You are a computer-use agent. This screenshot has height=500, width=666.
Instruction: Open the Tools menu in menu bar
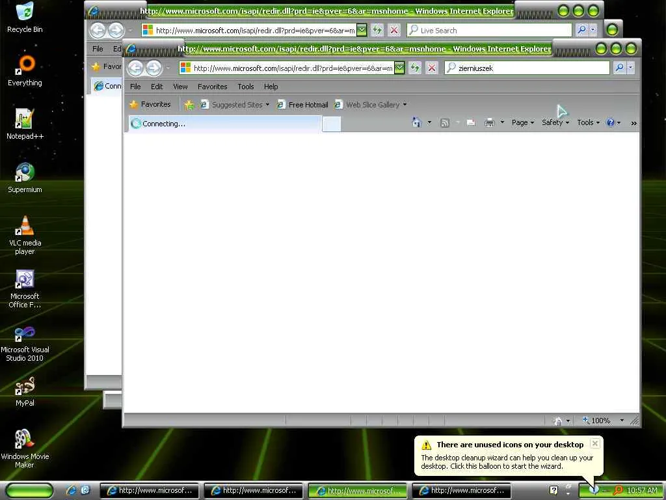pos(245,87)
